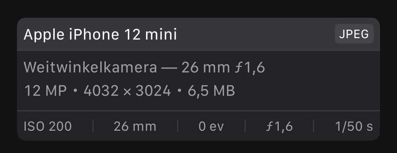Click the bullet dot before 6,5 MB

click(179, 91)
